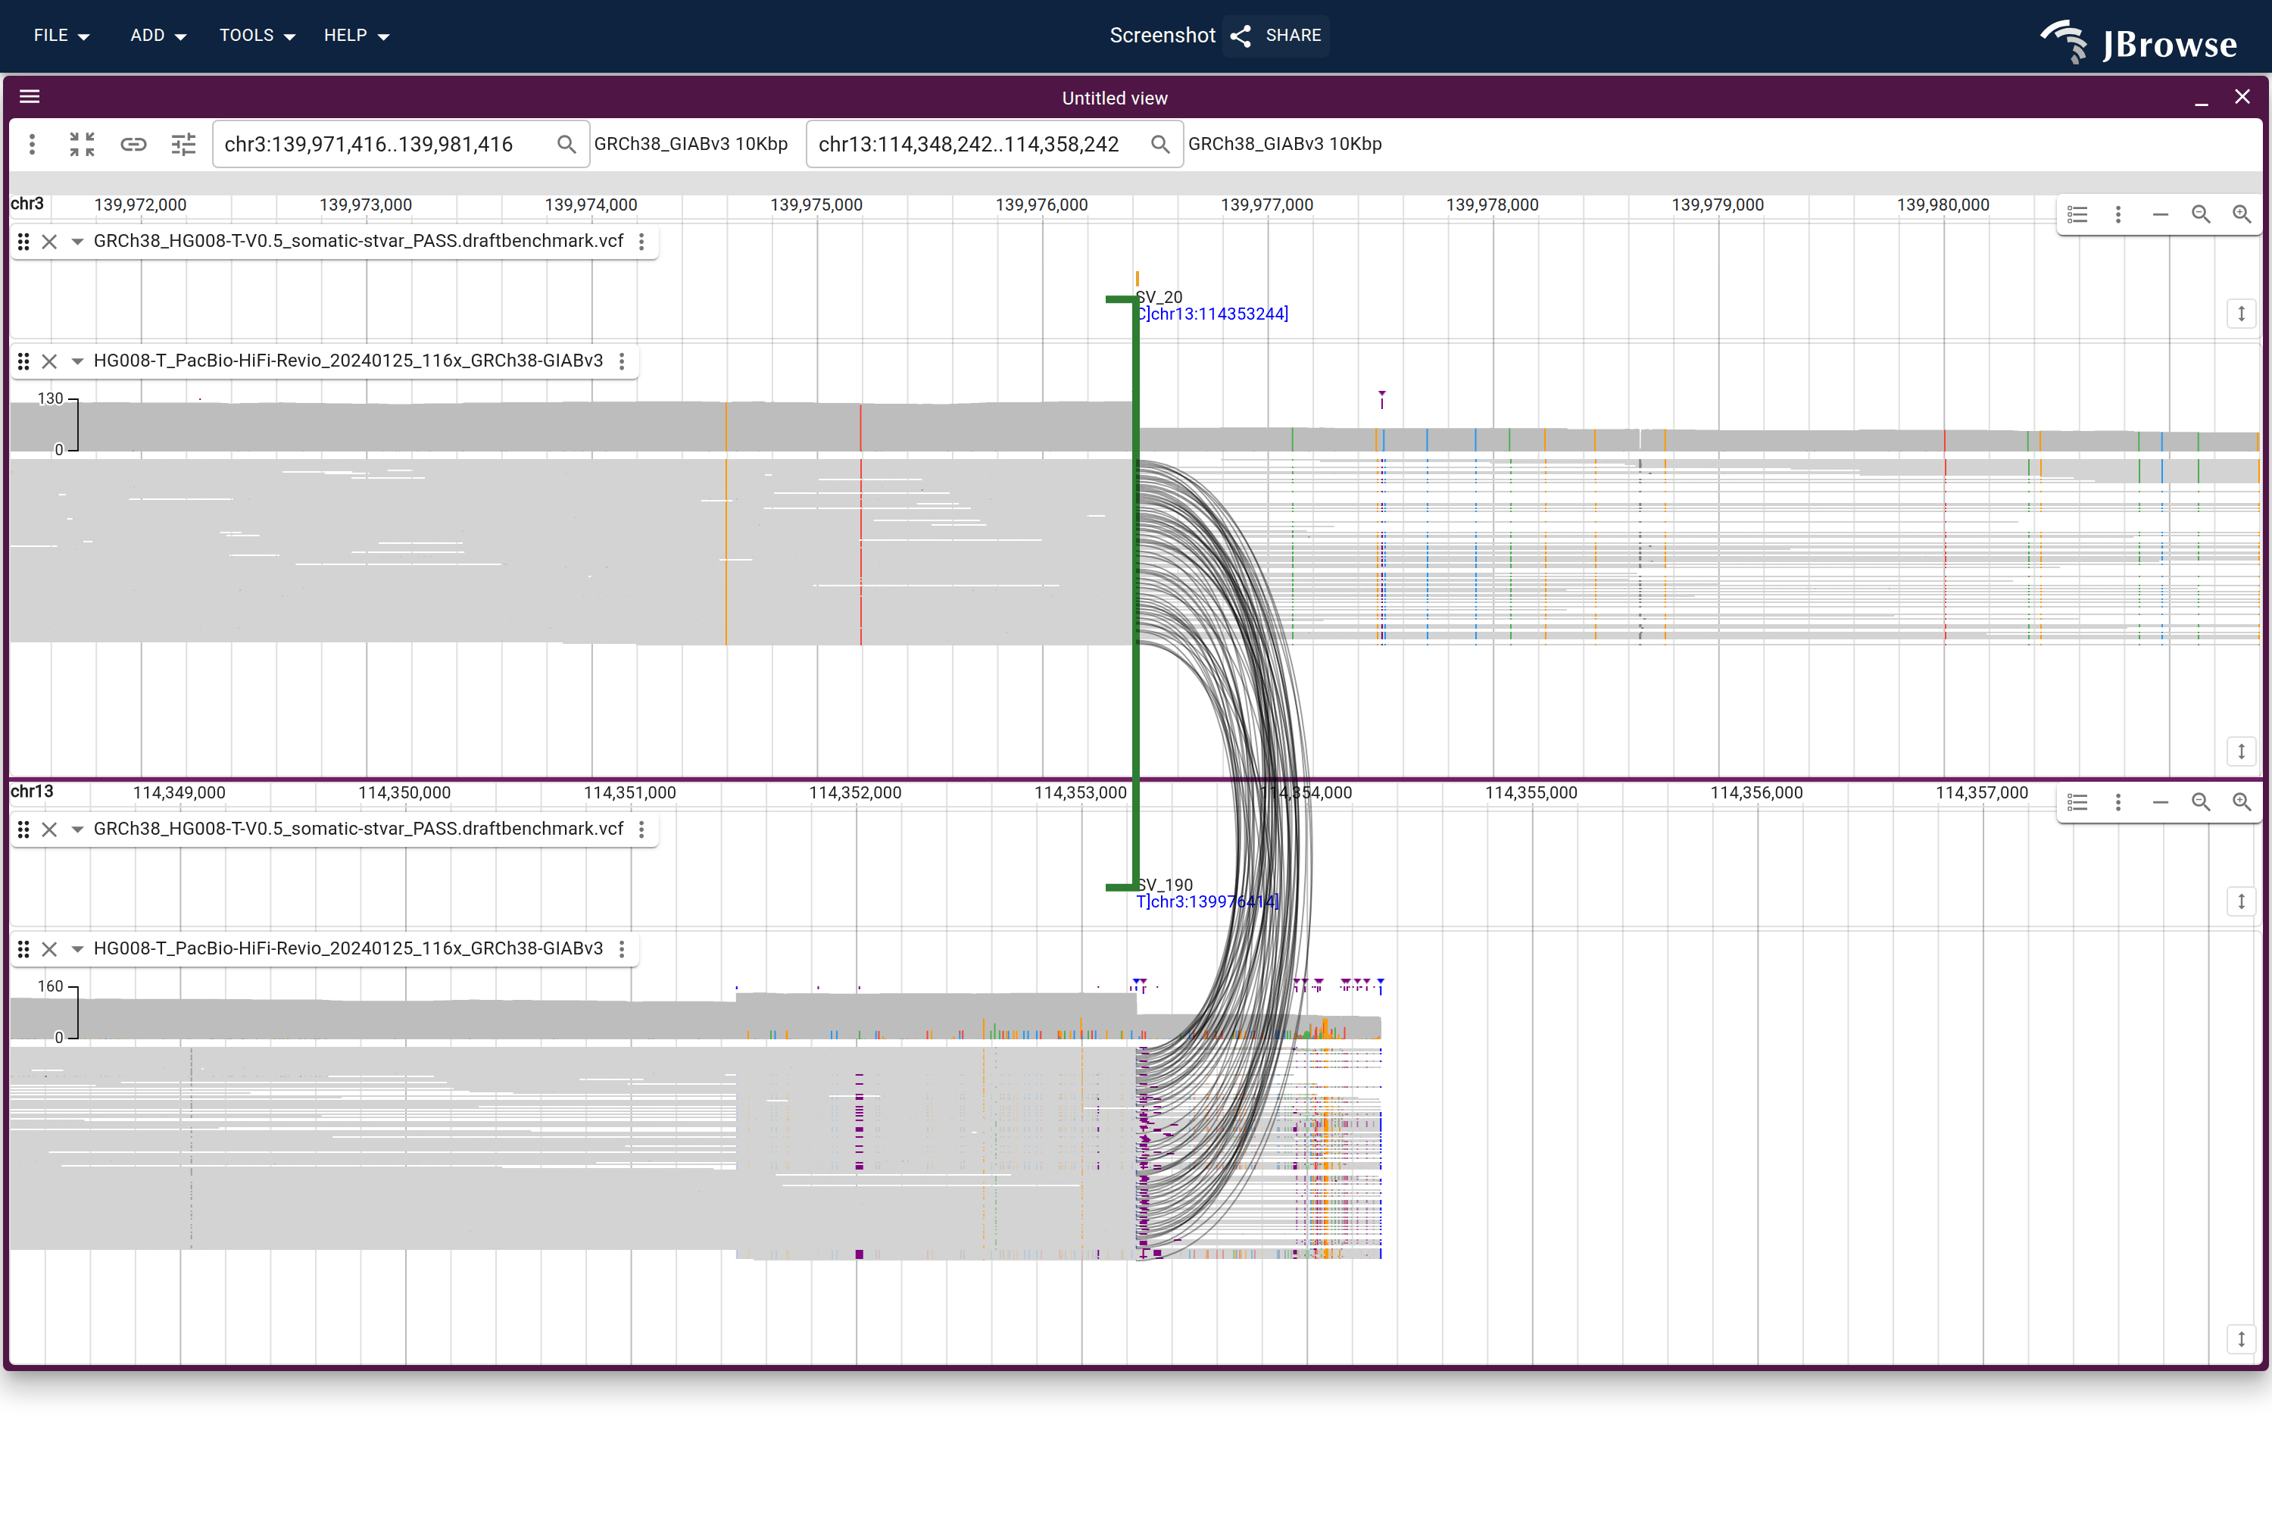This screenshot has width=2272, height=1515.
Task: Zoom out the chr13 view
Action: tap(2202, 802)
